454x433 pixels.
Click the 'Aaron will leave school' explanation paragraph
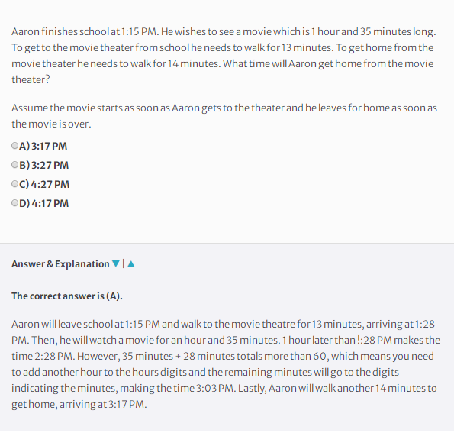pos(226,364)
